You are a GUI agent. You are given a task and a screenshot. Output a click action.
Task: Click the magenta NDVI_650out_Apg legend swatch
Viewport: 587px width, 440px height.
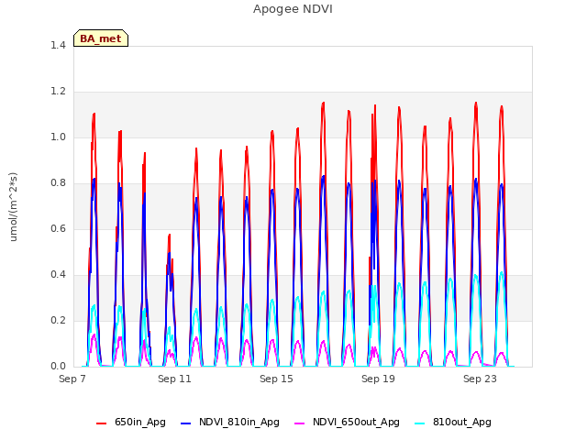[x=300, y=423]
